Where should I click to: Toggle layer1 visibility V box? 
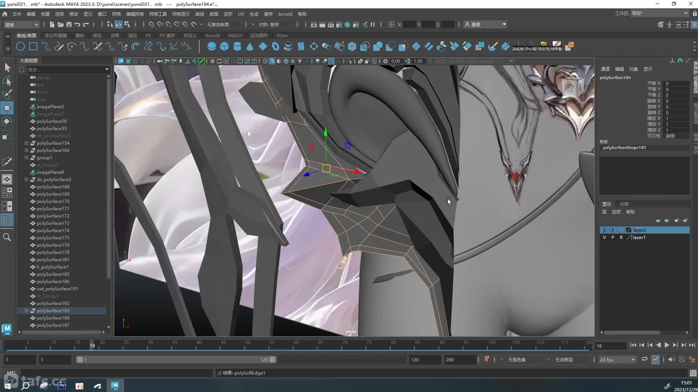(605, 237)
